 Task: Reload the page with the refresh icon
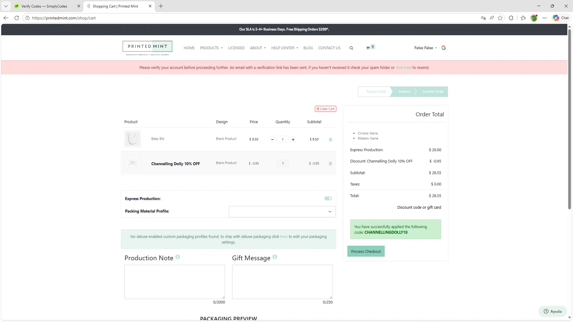coord(16,18)
